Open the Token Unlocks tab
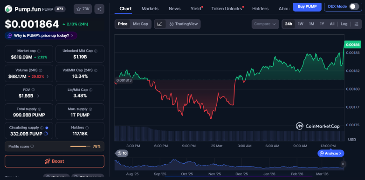 (x=227, y=8)
